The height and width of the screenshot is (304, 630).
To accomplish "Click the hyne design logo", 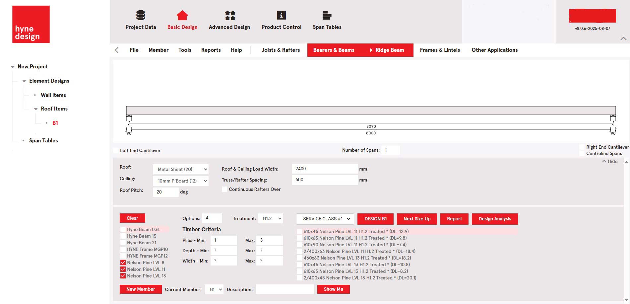I will point(31,24).
